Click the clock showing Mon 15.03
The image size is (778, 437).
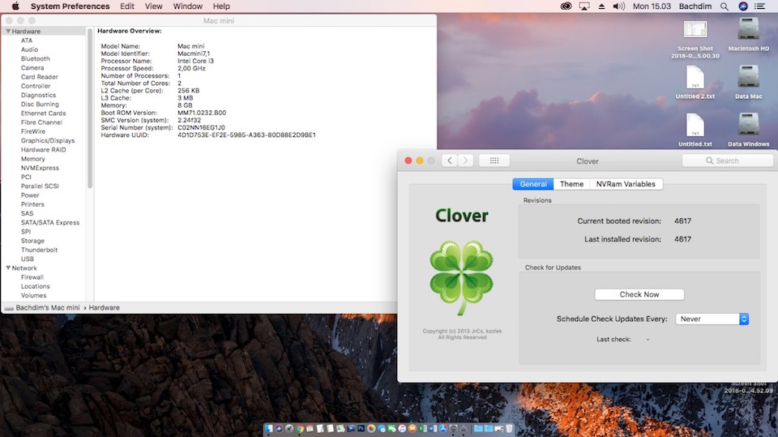652,6
